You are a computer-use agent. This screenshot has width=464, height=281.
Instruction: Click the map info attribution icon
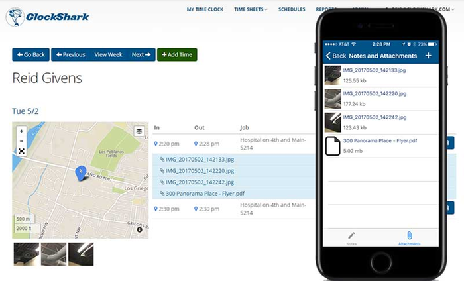140,229
